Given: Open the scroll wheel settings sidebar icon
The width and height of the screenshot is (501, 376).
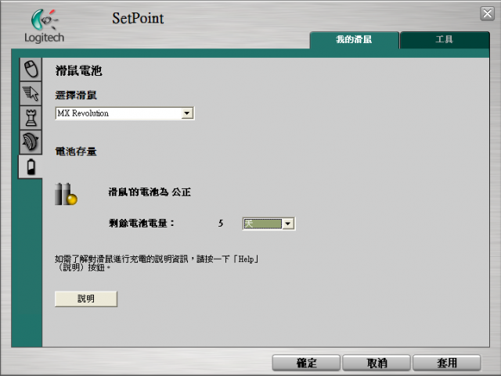Looking at the screenshot, I should (x=31, y=142).
